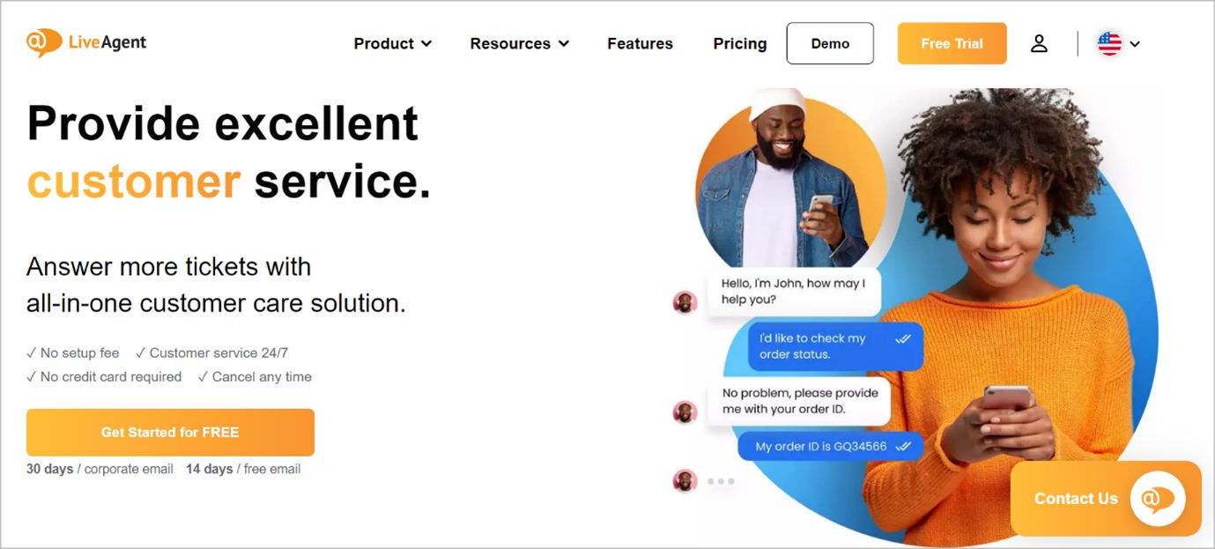Click the agent avatar beside John's greeting
Viewport: 1215px width, 549px height.
tap(685, 303)
